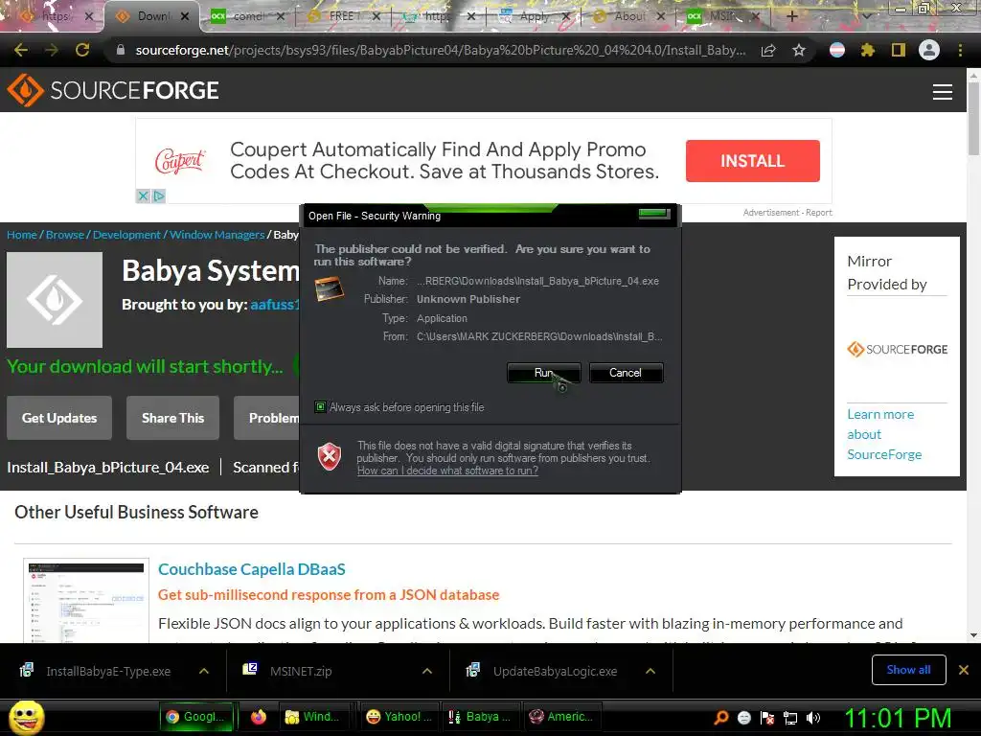Image resolution: width=981 pixels, height=736 pixels.
Task: Click the Browse breadcrumb link
Action: (x=65, y=235)
